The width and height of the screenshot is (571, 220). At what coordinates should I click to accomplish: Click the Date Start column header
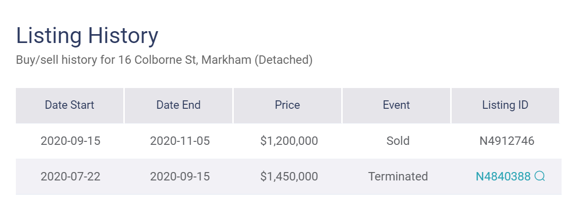(69, 105)
